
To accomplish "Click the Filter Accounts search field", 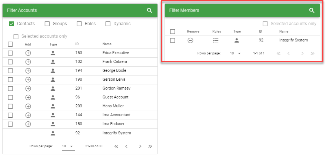I will 74,10.
